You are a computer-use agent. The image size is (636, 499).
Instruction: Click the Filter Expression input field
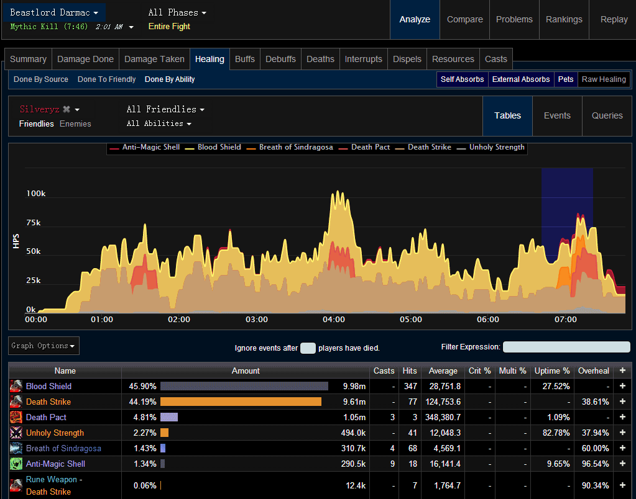(566, 347)
